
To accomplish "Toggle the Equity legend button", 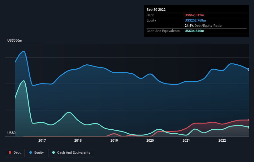I will click(x=37, y=153).
